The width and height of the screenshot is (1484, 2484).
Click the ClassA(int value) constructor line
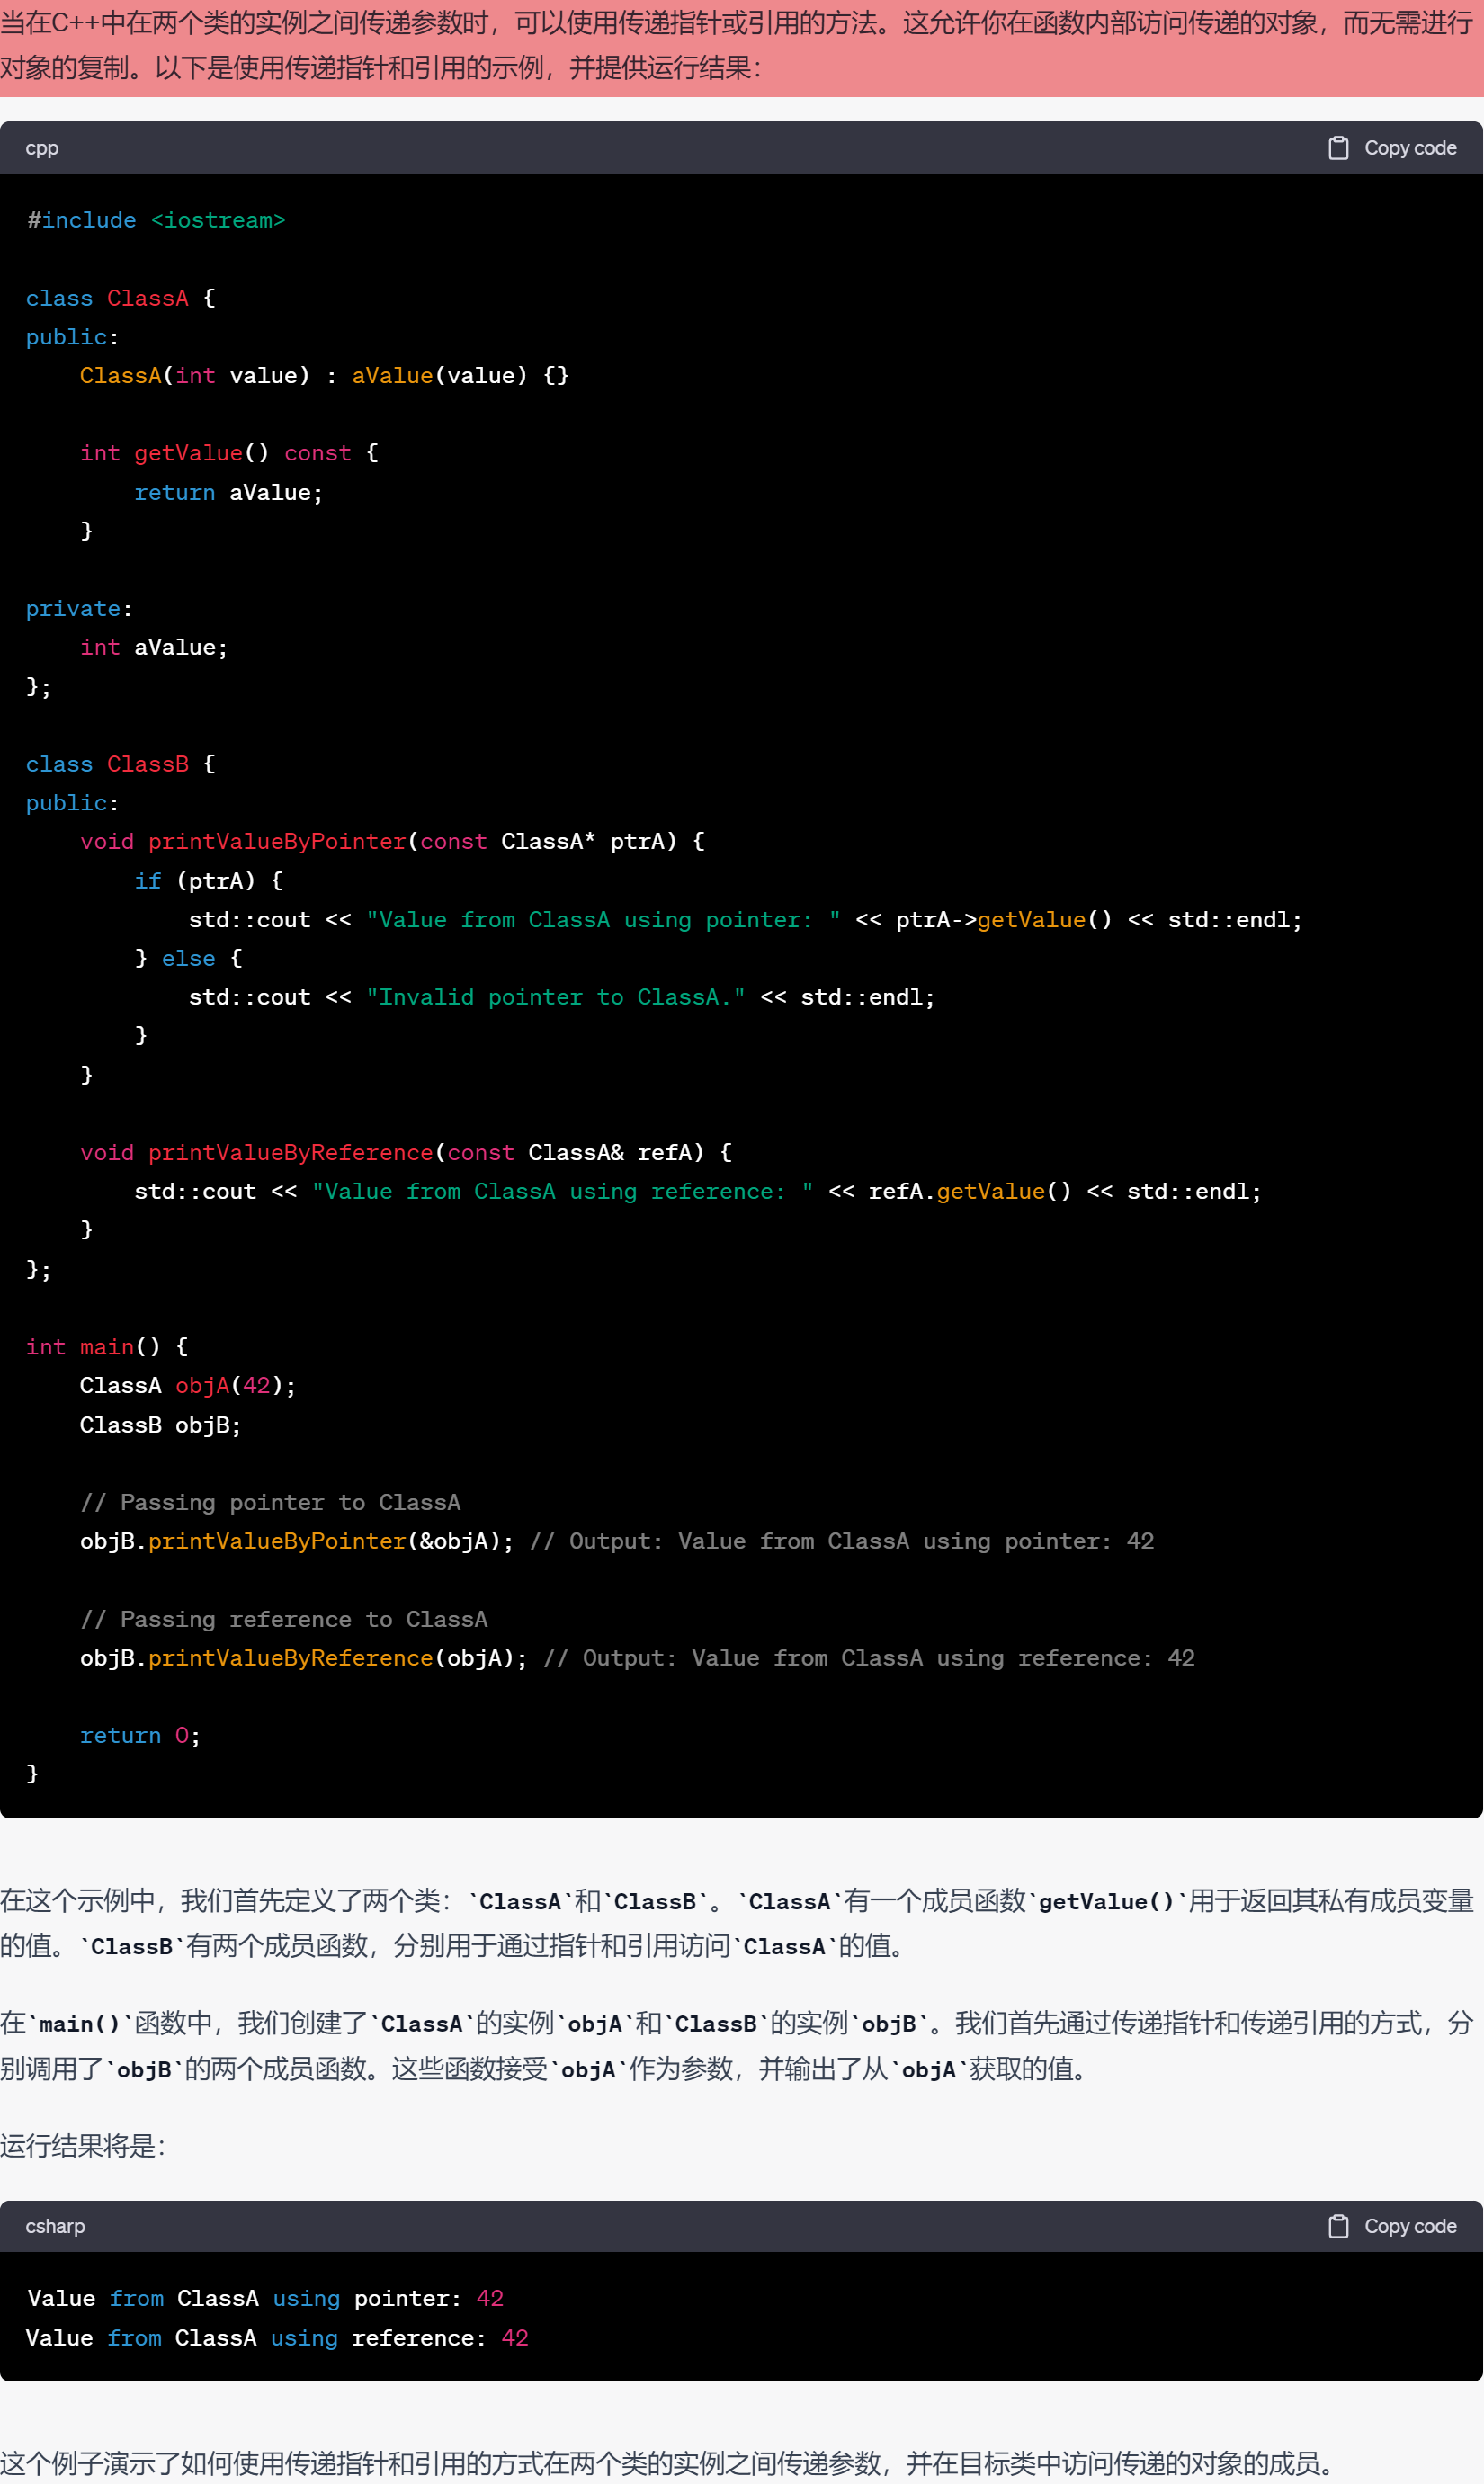pos(324,376)
